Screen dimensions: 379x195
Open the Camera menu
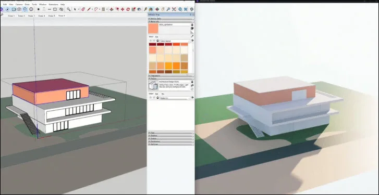tap(19, 4)
